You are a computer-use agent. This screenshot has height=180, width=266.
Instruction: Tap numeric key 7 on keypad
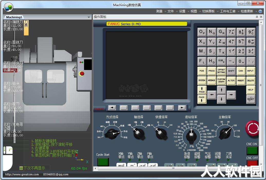pos(231,32)
